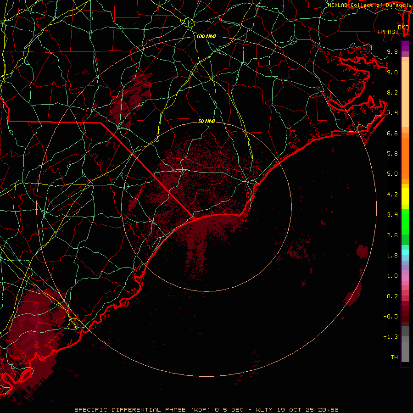Select the 3.4 value on the color scale
The height and width of the screenshot is (413, 413).
[392, 215]
